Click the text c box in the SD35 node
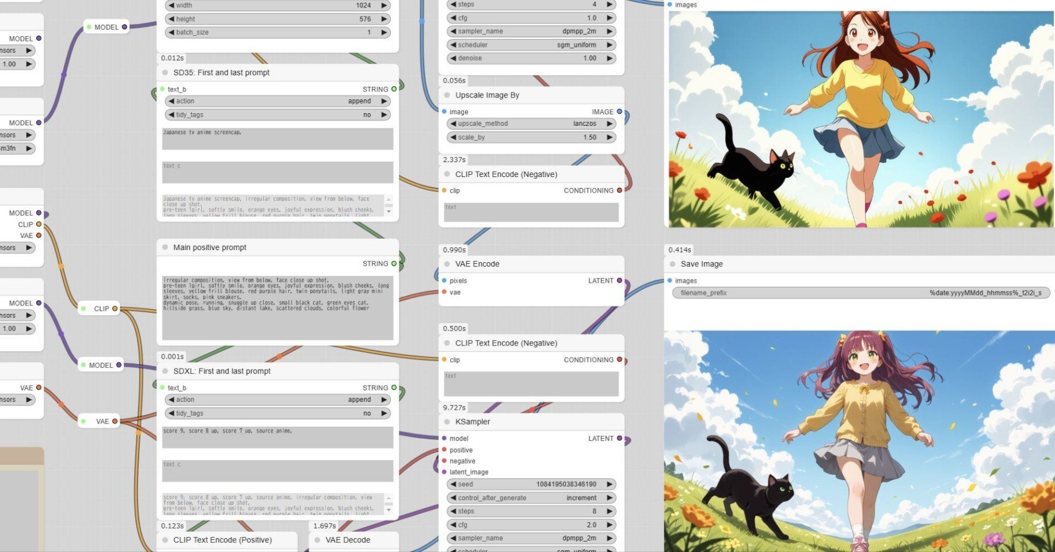Viewport: 1055px width, 552px height. 277,172
